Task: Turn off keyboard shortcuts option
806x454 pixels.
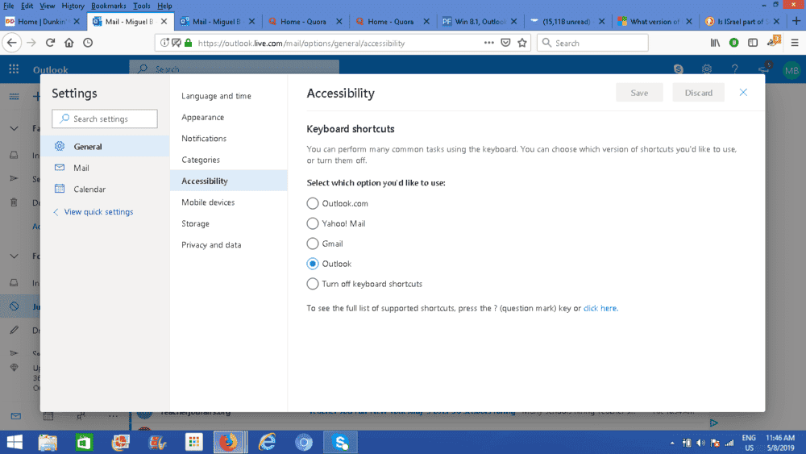Action: [x=313, y=284]
